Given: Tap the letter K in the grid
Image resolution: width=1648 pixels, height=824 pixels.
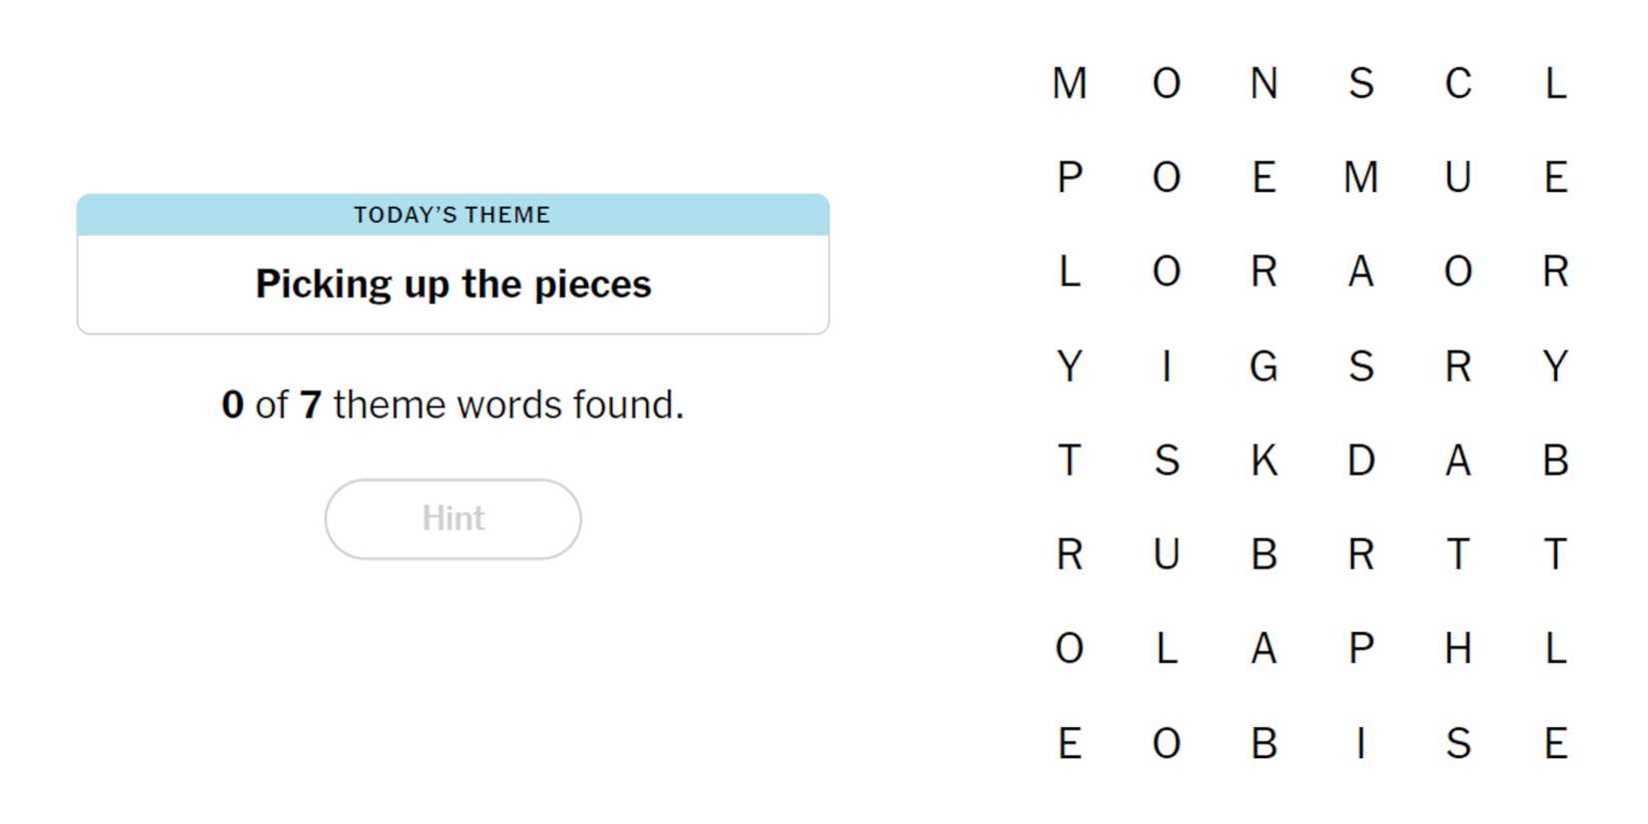Looking at the screenshot, I should click(x=1263, y=460).
